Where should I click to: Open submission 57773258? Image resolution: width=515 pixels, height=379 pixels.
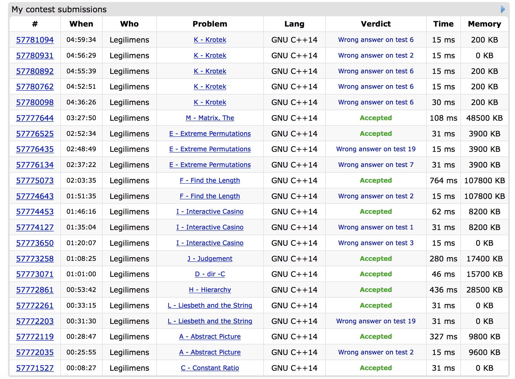click(35, 259)
